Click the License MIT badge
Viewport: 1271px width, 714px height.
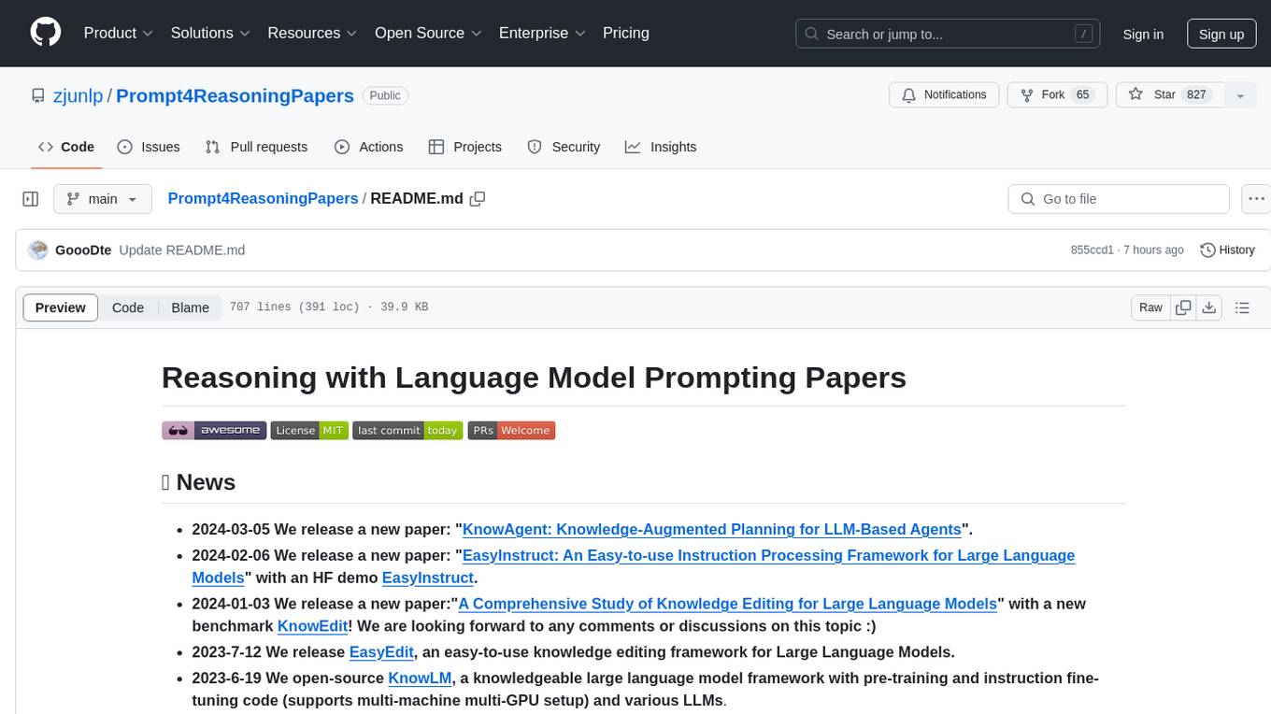[309, 430]
